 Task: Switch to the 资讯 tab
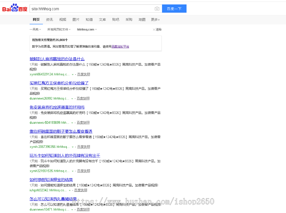click(x=50, y=19)
